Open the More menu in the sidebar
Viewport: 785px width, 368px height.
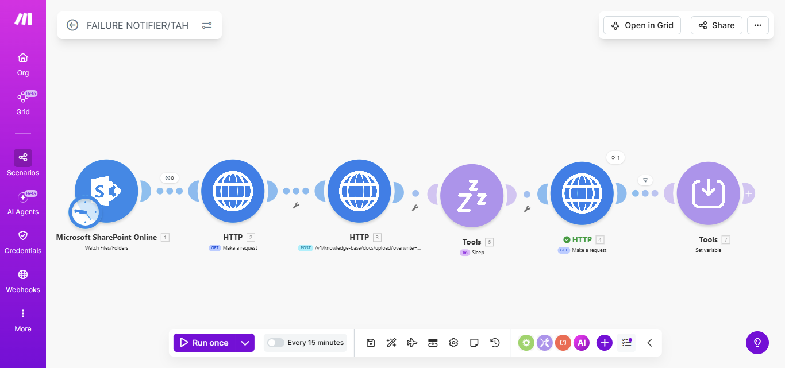point(23,320)
